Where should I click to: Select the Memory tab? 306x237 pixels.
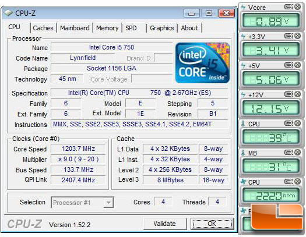point(107,28)
